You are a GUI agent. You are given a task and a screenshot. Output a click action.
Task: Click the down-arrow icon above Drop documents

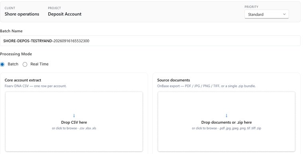tap(226, 116)
